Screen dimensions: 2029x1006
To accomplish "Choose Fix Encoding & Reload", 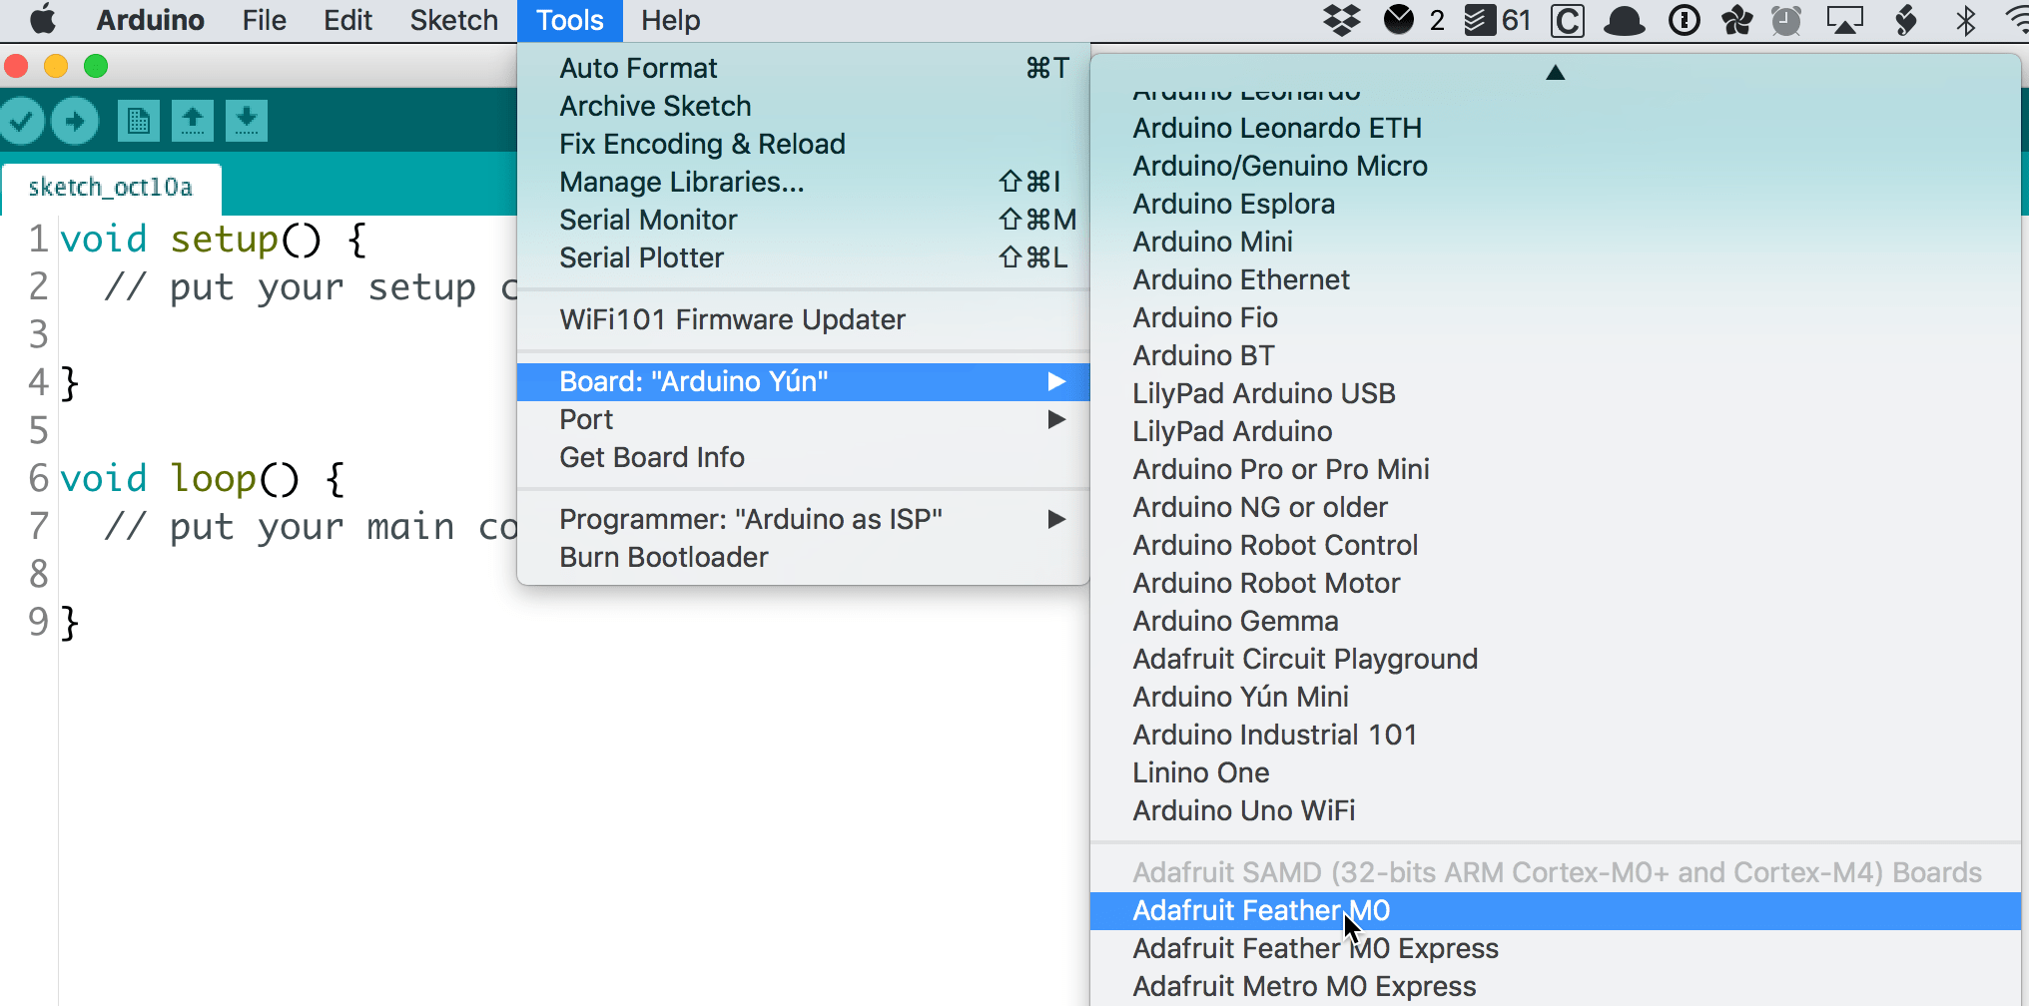I will click(x=803, y=144).
